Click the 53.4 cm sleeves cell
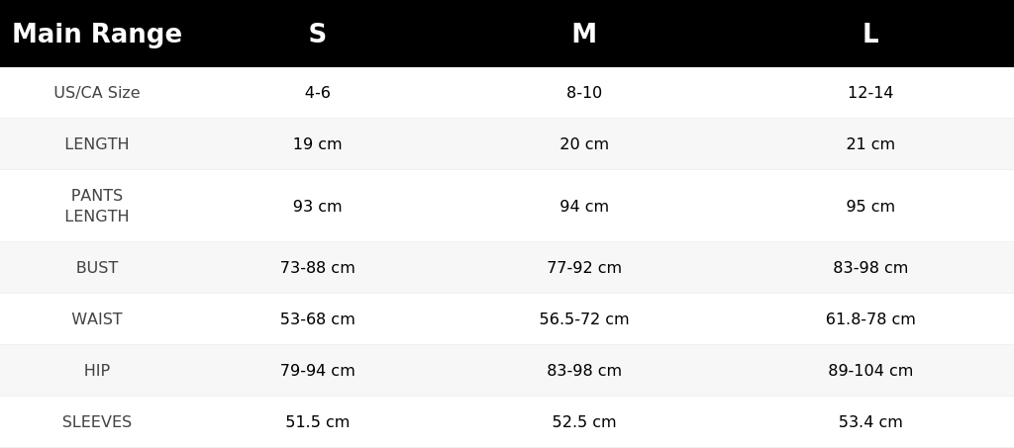The height and width of the screenshot is (448, 1014). tap(870, 421)
